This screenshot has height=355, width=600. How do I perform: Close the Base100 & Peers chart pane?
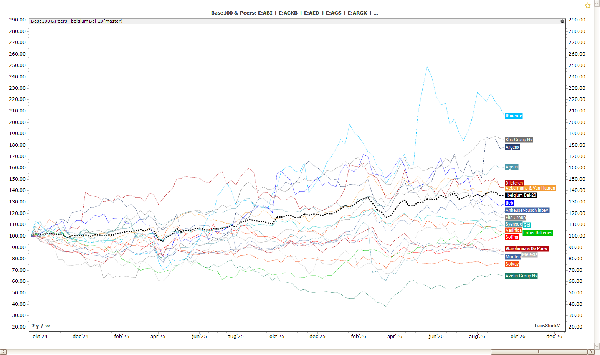pos(562,21)
